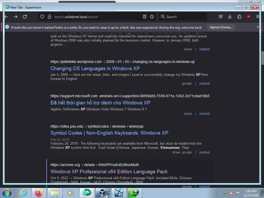Launch Internet Explorer from the taskbar

coord(23,193)
